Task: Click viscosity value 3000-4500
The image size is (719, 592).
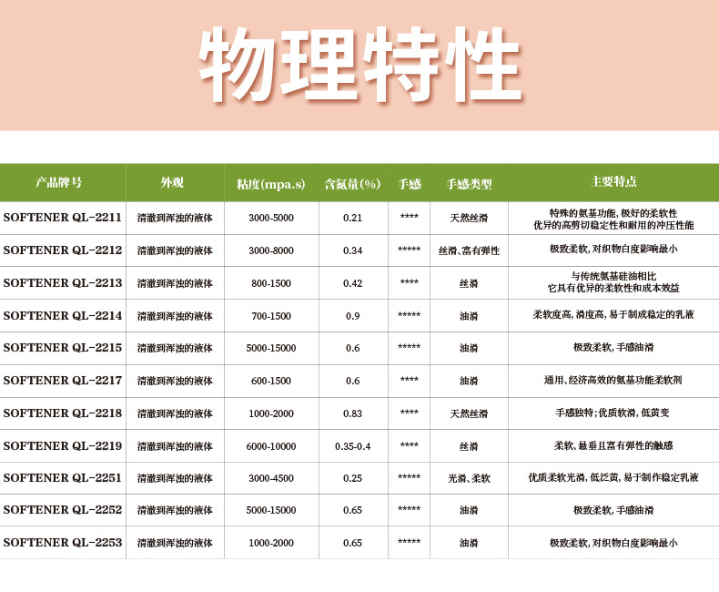Action: coord(271,478)
